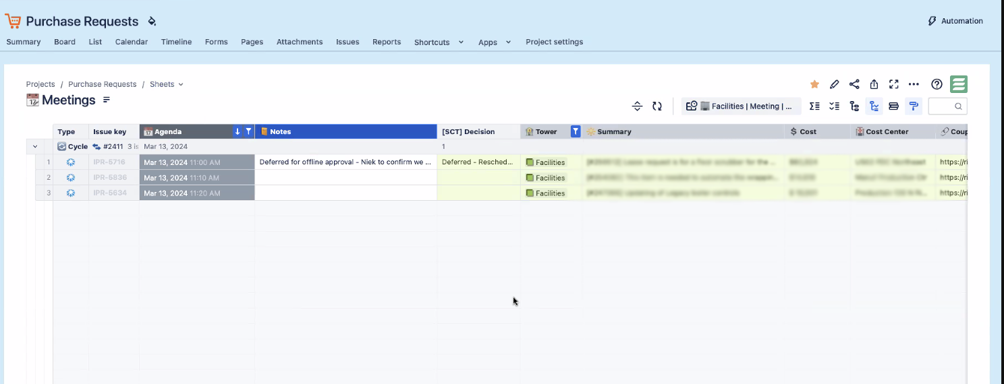Click the type icon in IPR-5716 row
Image resolution: width=1004 pixels, height=384 pixels.
tap(71, 162)
